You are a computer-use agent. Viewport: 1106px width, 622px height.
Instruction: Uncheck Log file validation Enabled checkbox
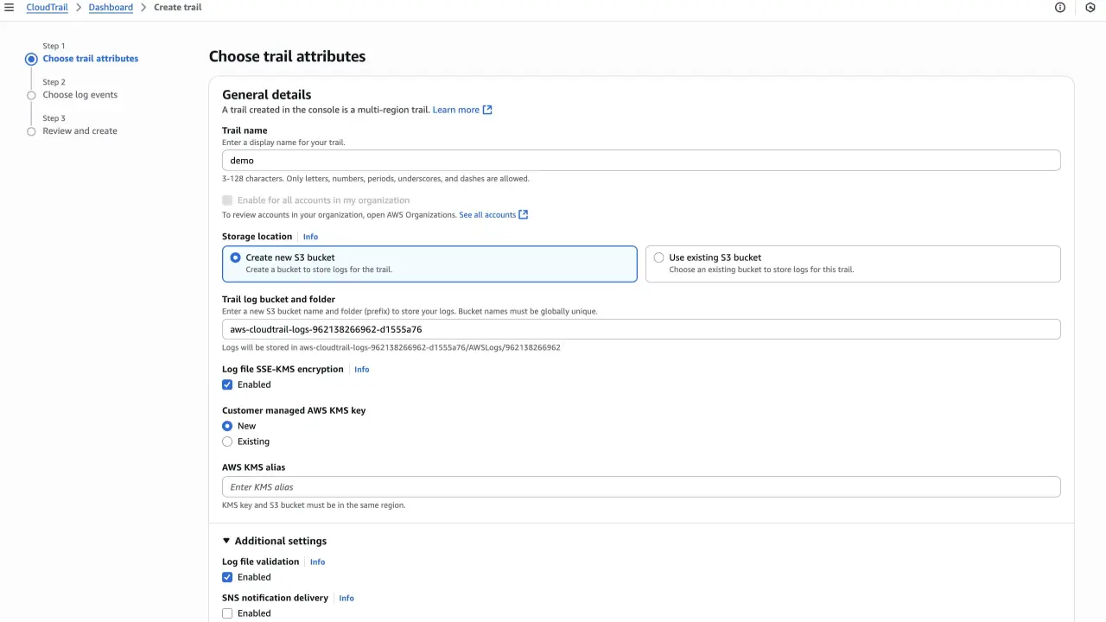[227, 577]
